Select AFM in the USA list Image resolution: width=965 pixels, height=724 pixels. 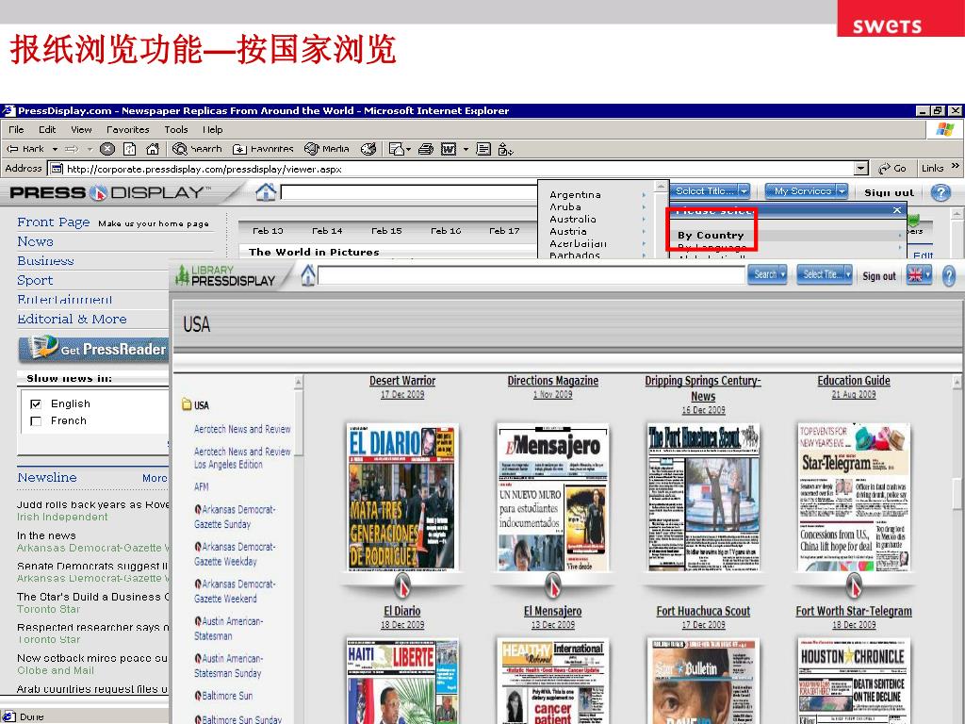[202, 486]
